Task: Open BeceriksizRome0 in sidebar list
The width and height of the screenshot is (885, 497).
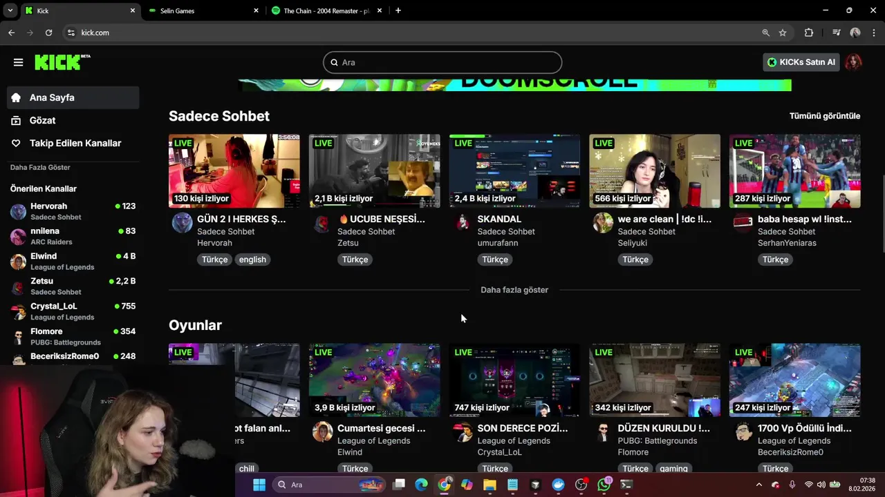Action: [x=73, y=357]
